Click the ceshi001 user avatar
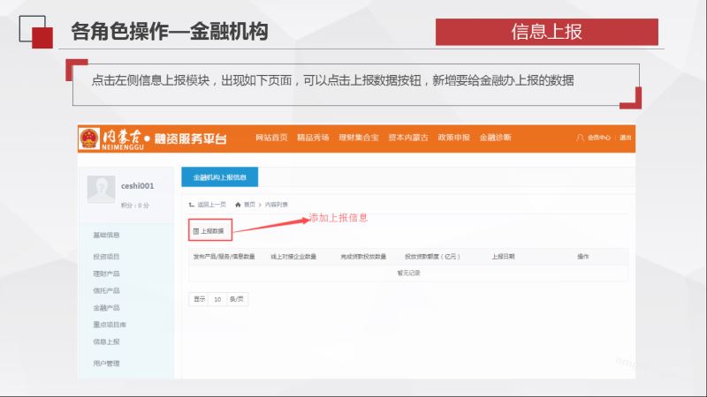707x397 pixels. coord(103,191)
